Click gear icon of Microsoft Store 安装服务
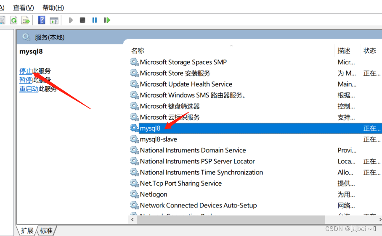 pyautogui.click(x=134, y=73)
